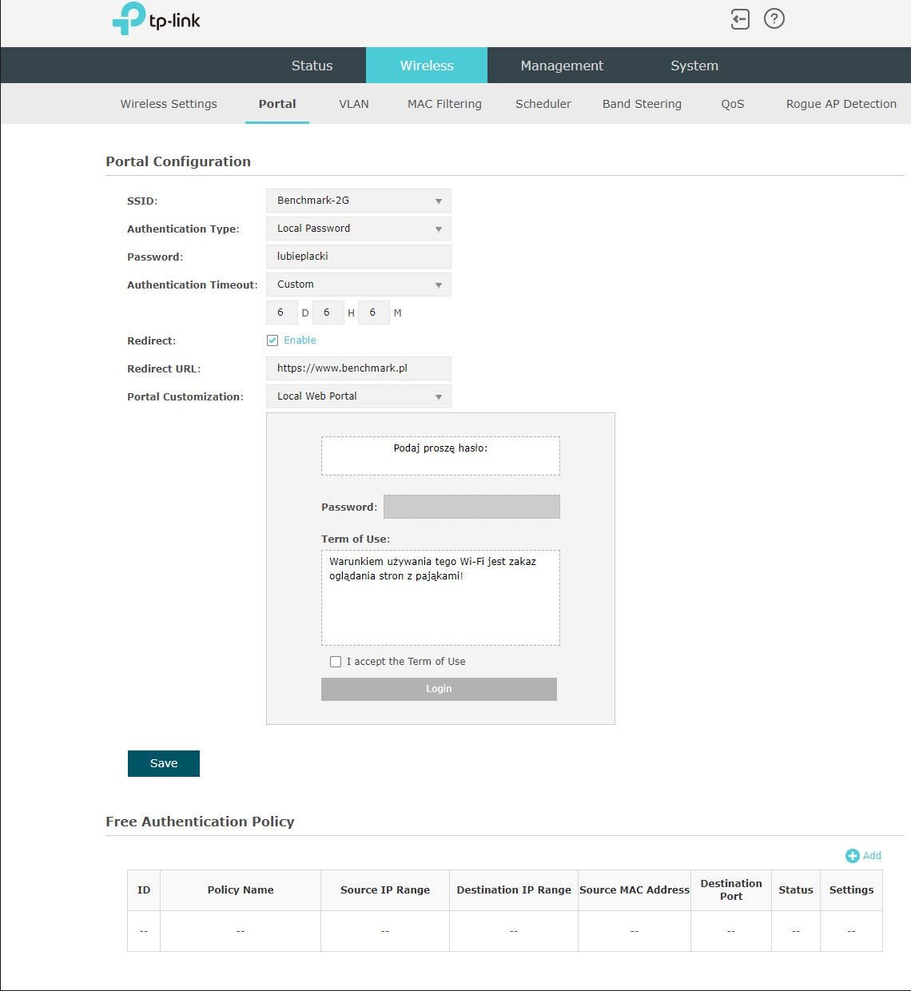Screen dimensions: 911x991
Task: Toggle the Redirect Enable checkbox
Action: pos(273,340)
